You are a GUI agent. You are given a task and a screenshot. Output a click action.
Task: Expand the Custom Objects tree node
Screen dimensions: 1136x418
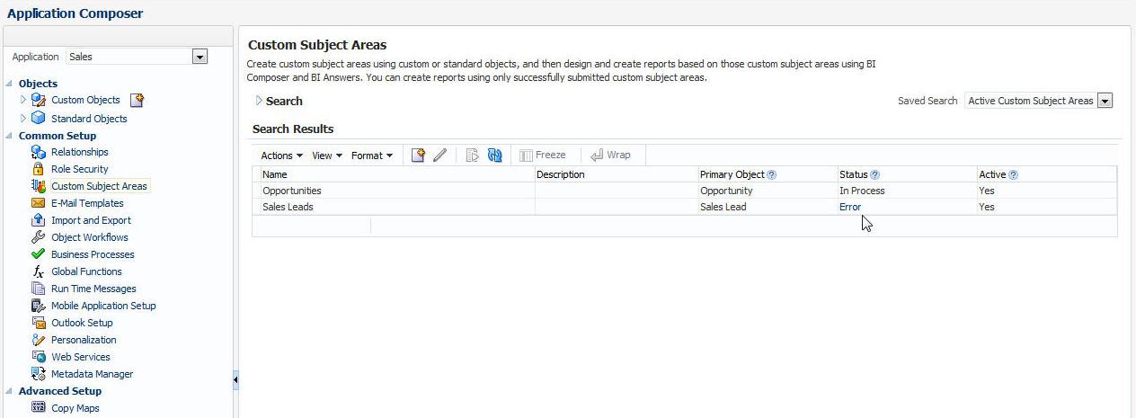23,100
